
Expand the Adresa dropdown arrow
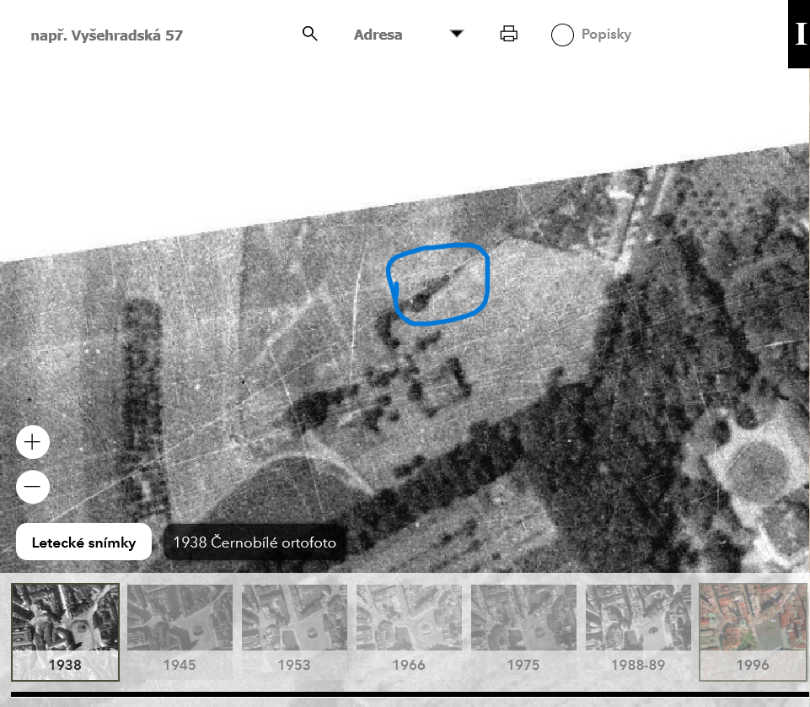click(456, 34)
